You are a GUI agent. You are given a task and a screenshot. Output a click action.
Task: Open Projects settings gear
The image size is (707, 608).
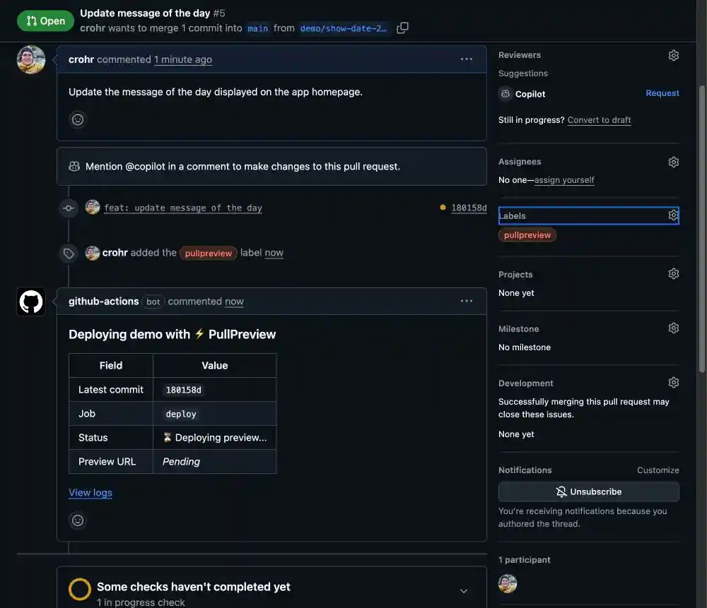[673, 274]
